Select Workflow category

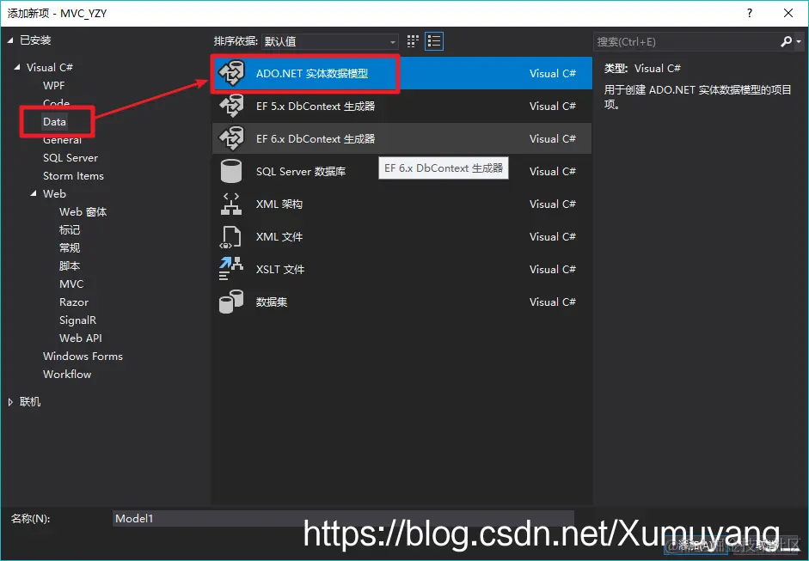(x=67, y=375)
